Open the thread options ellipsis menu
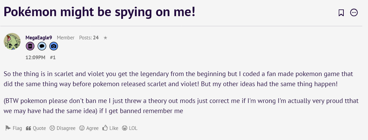Image resolution: width=368 pixels, height=140 pixels. coord(354,13)
